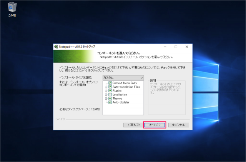Open the install type dropdown showing カスタム

[123, 78]
